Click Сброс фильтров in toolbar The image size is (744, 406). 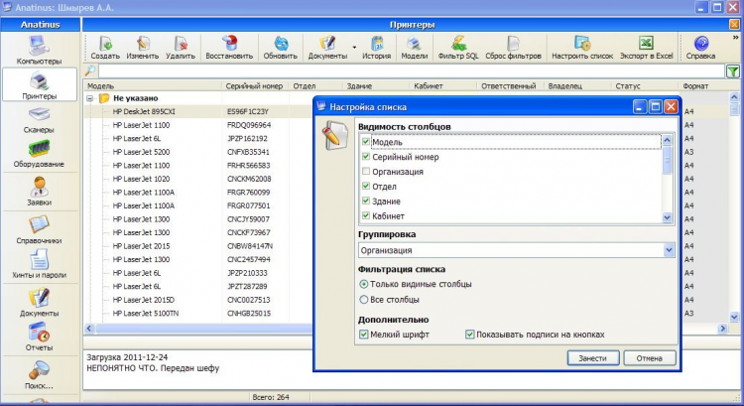[513, 48]
